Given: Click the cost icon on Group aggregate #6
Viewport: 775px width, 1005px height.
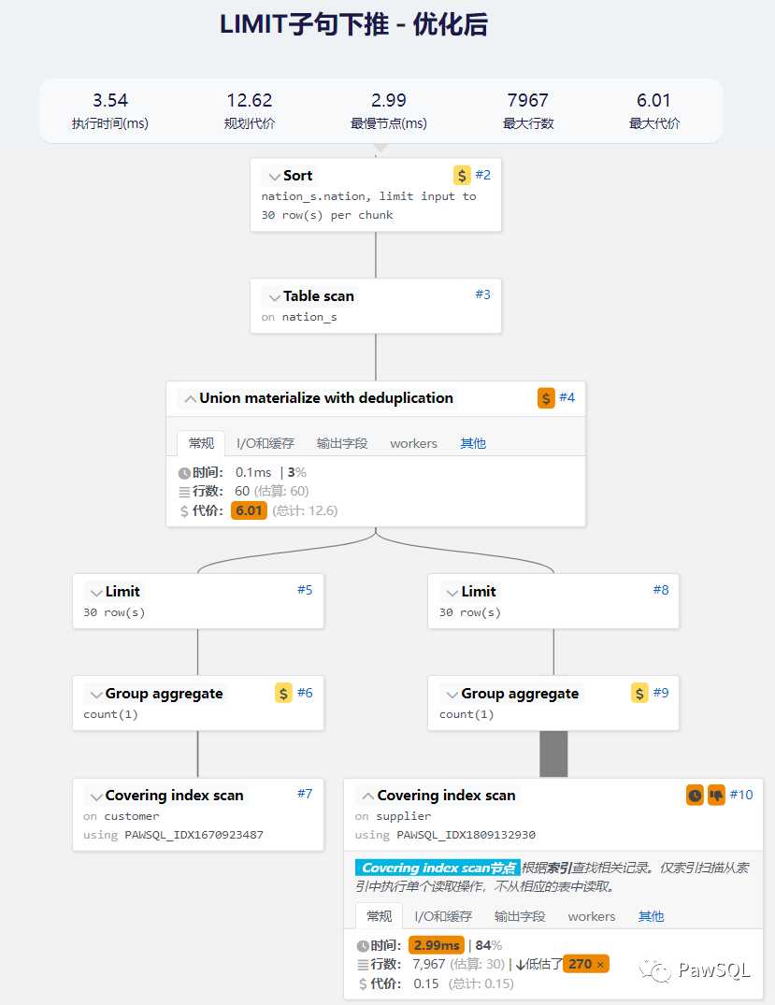Looking at the screenshot, I should [x=283, y=693].
